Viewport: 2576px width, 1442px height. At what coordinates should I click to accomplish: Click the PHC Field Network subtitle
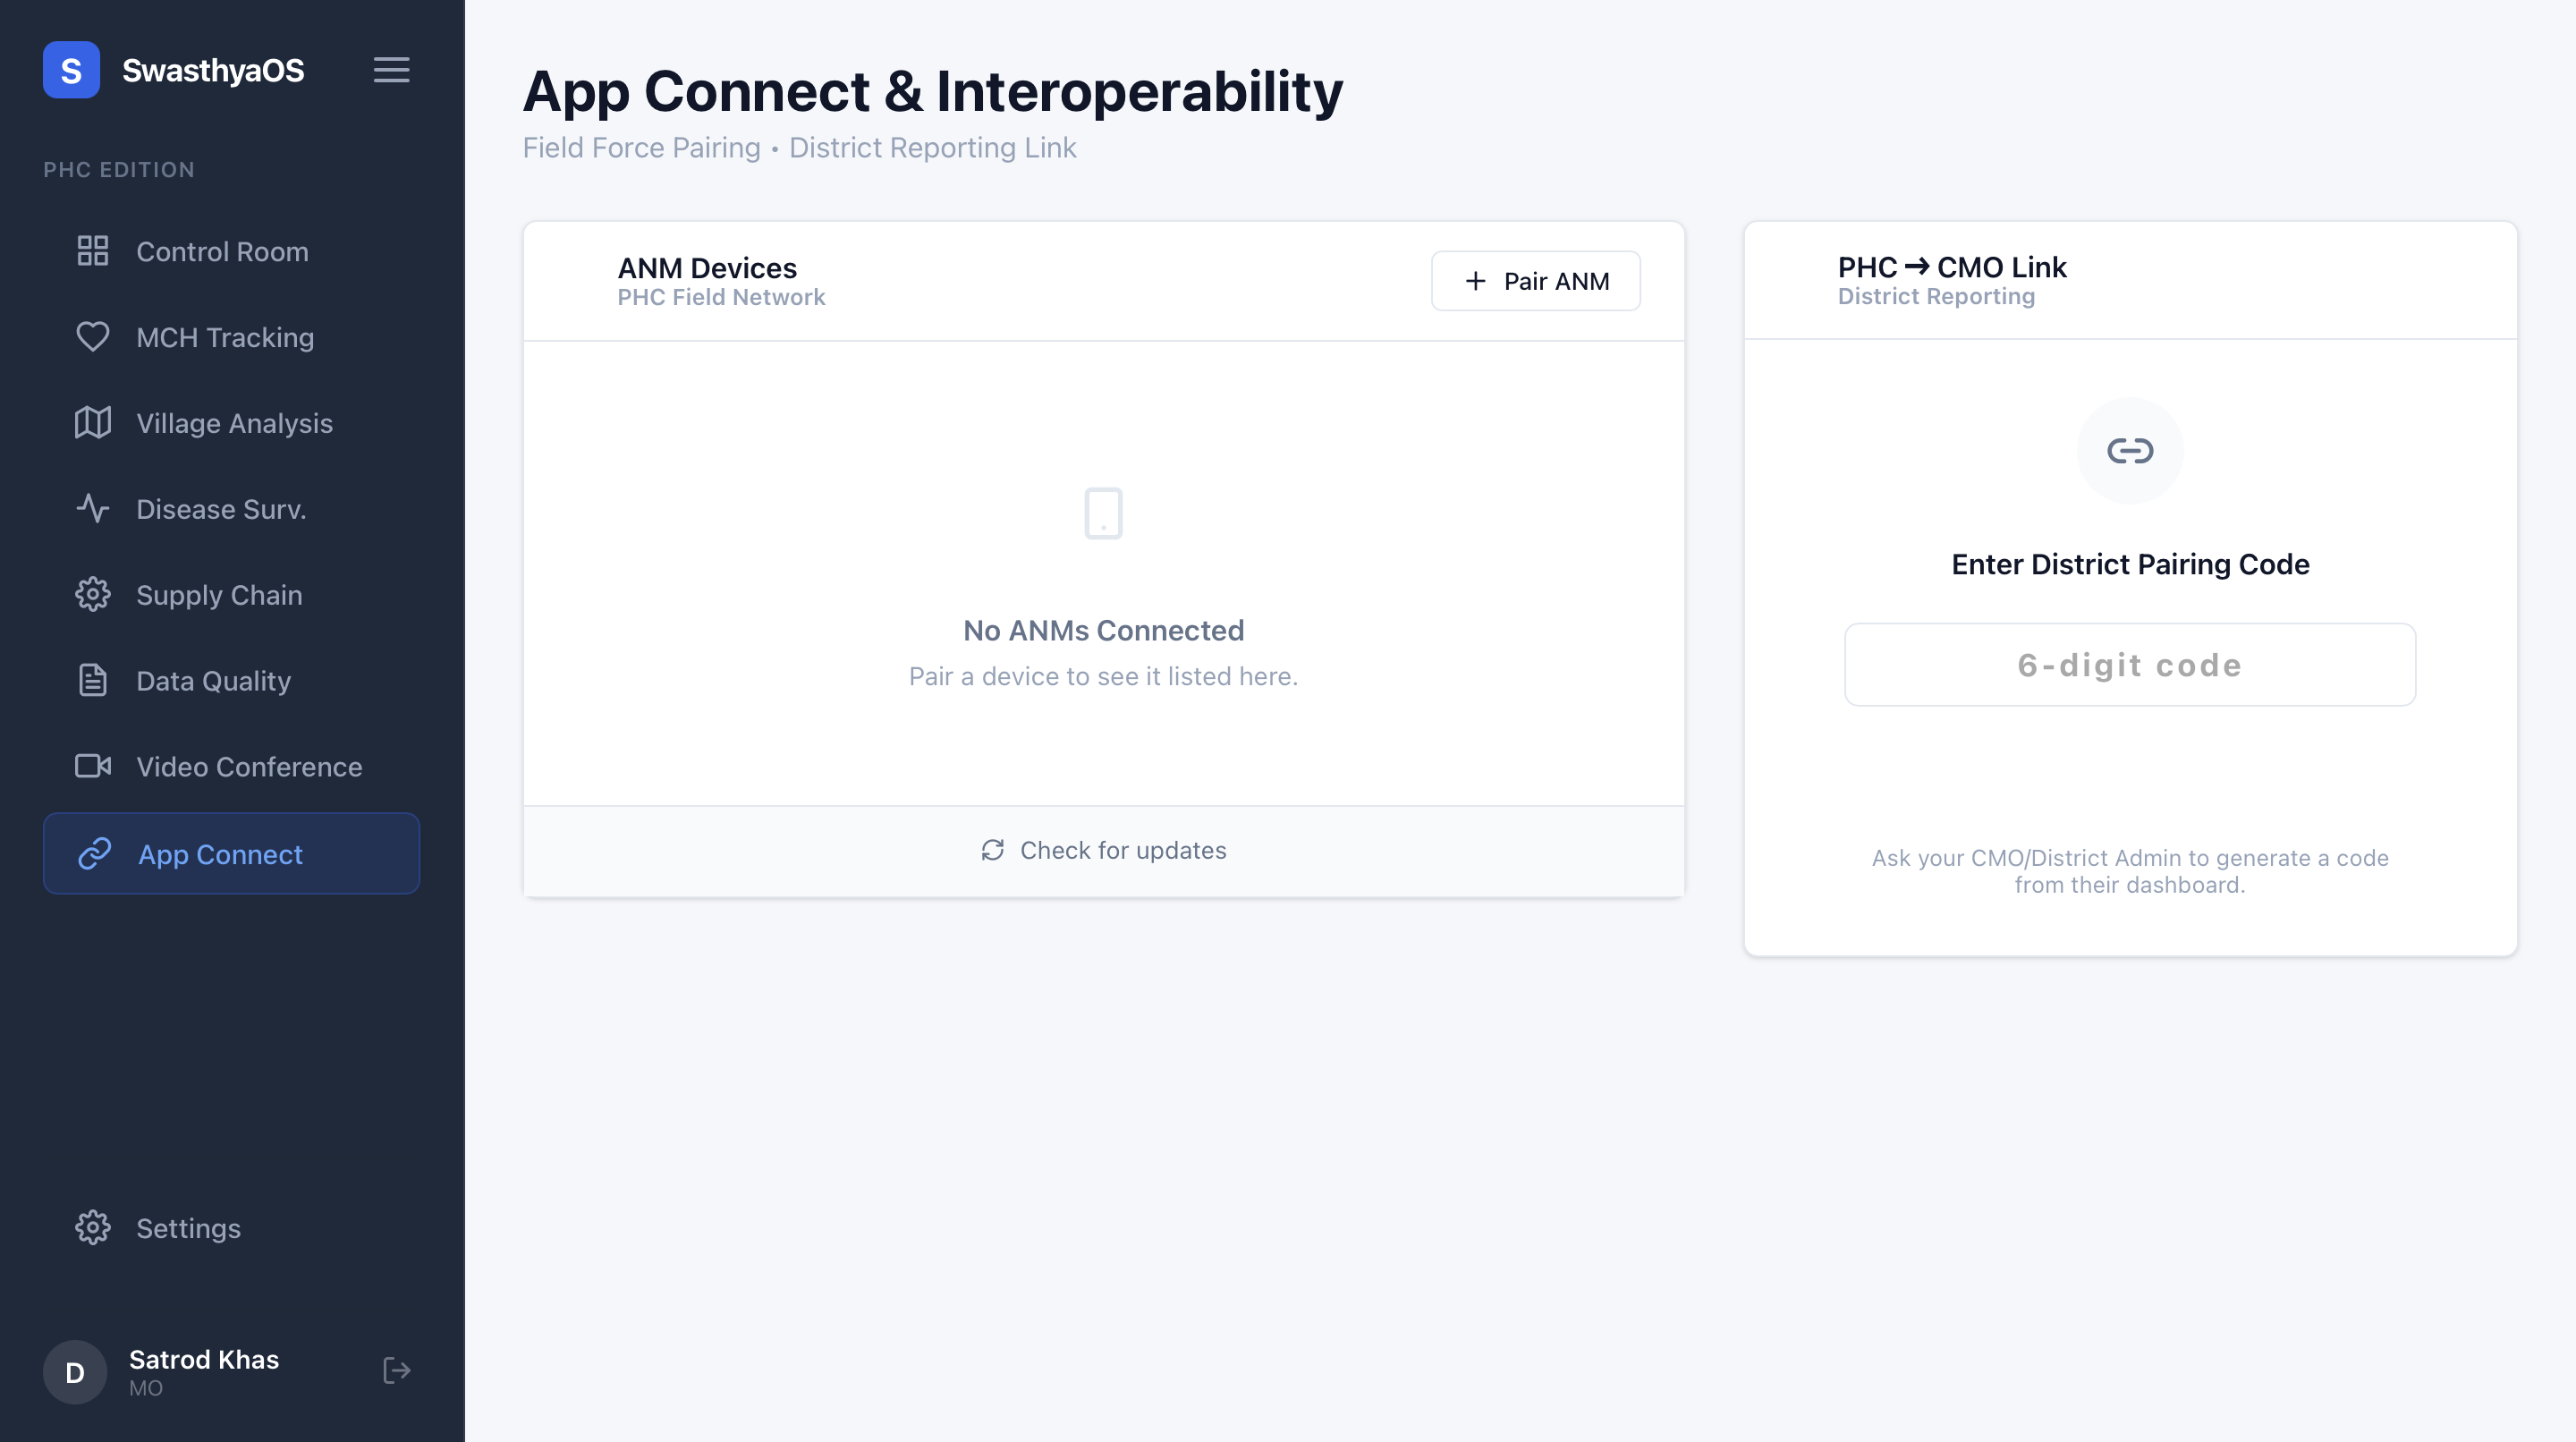(x=721, y=297)
